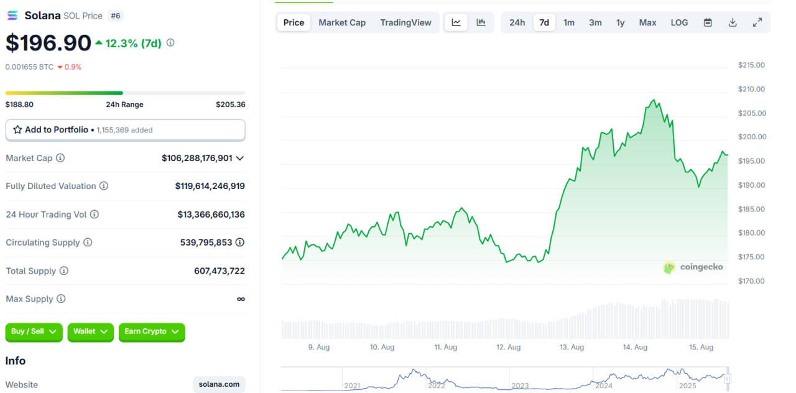Expand the Earn Crypto dropdown
The height and width of the screenshot is (393, 796).
[152, 332]
